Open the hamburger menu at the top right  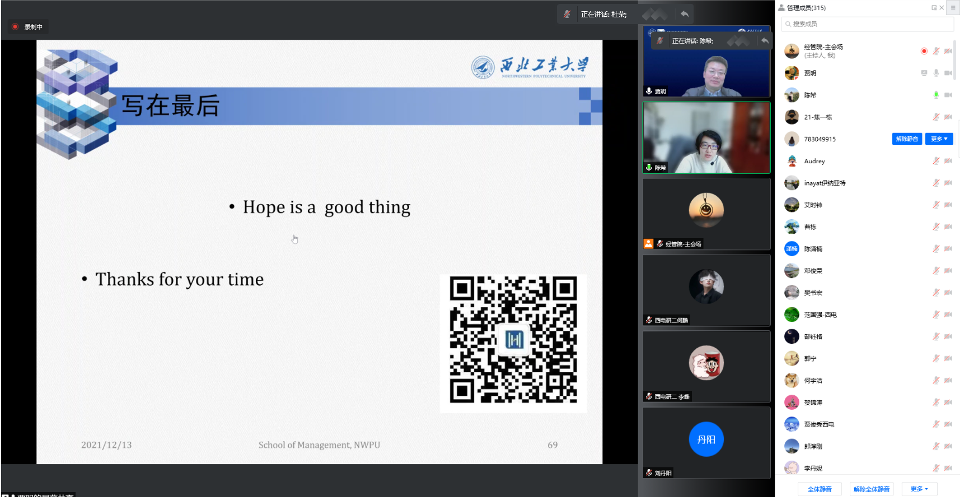coord(953,8)
